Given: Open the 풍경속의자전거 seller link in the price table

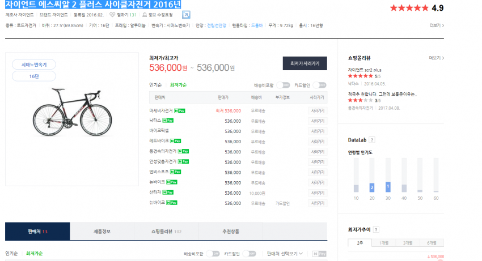Looking at the screenshot, I should click(163, 151).
